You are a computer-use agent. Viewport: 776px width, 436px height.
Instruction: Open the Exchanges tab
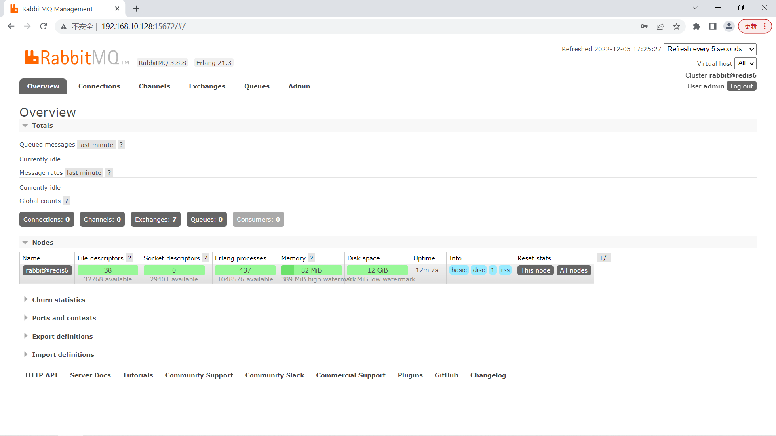tap(207, 86)
